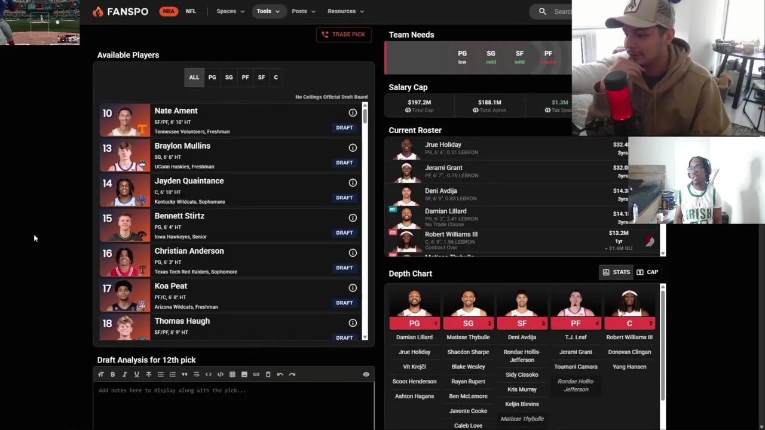Insert a blockquote in notes editor

(184, 374)
